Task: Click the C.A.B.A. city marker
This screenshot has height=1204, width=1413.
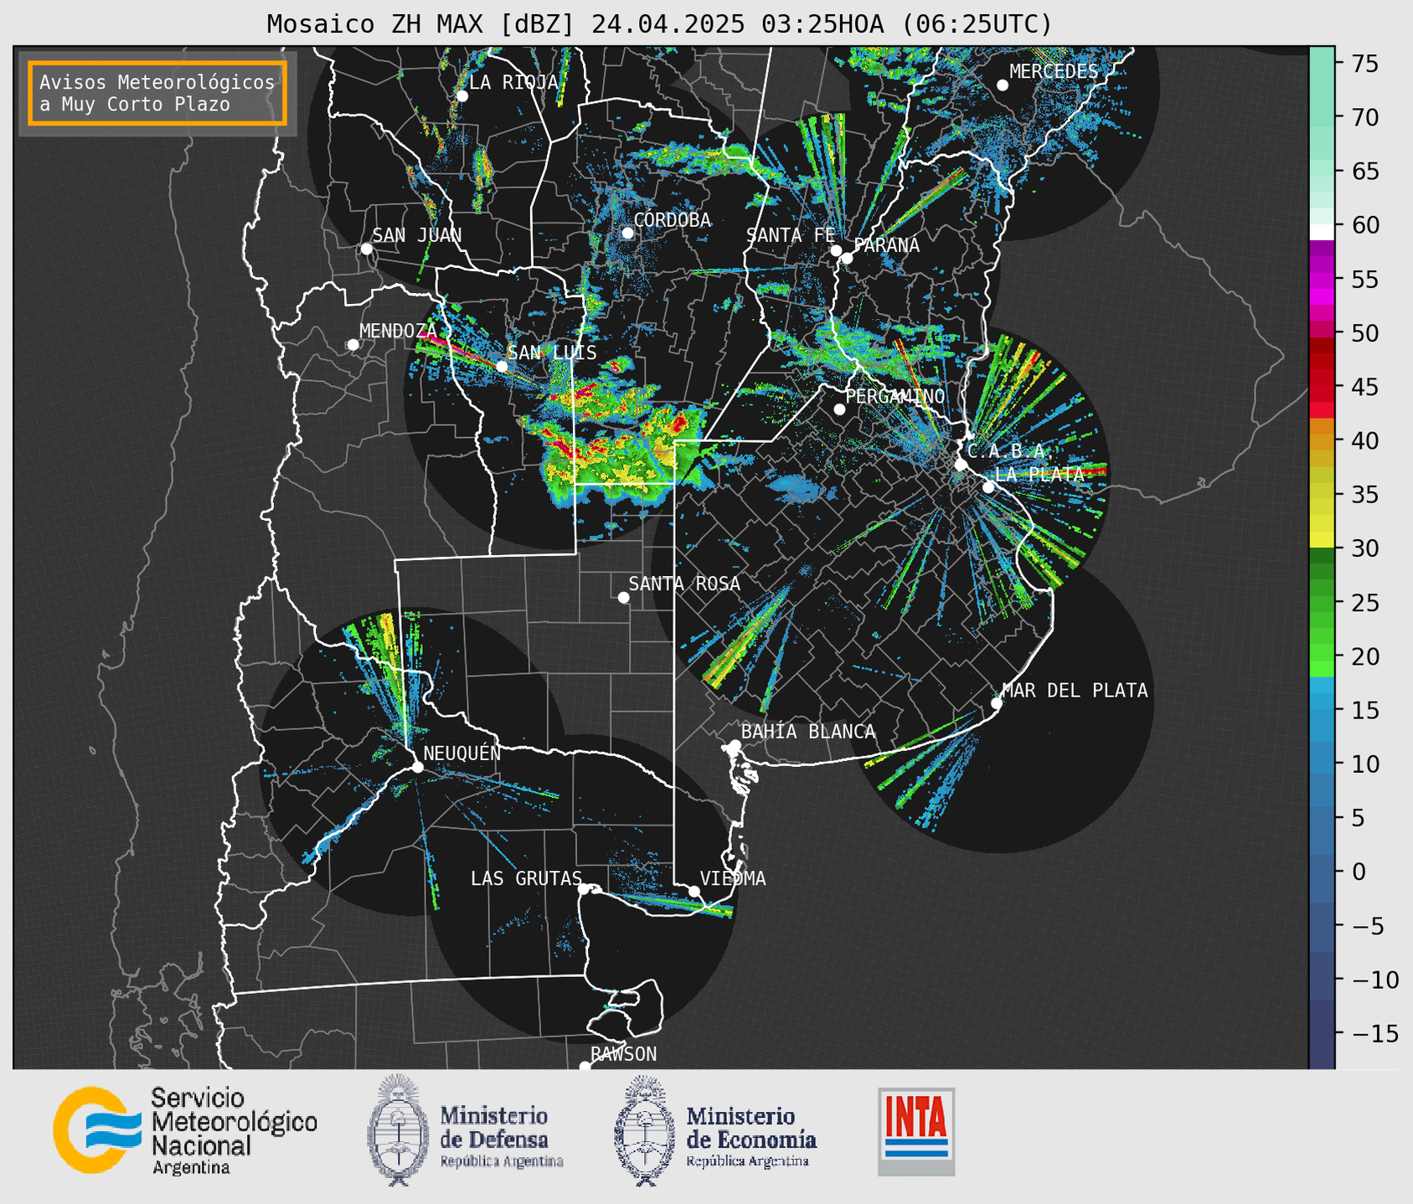Action: click(x=961, y=465)
